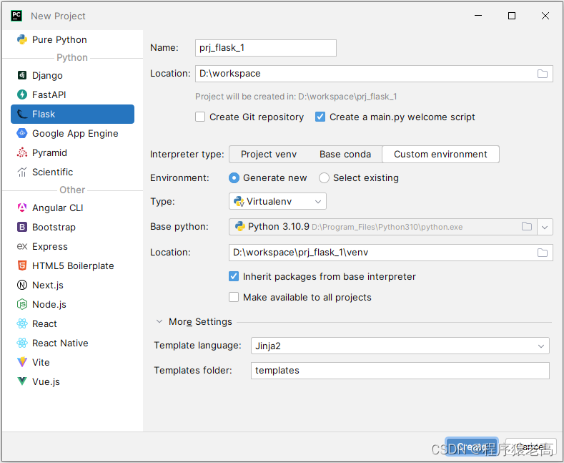This screenshot has width=564, height=463.
Task: Select FastAPI label in list
Action: coord(49,94)
